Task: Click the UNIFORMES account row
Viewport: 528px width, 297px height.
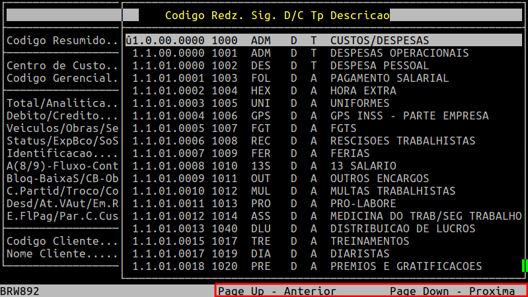Action: 322,103
